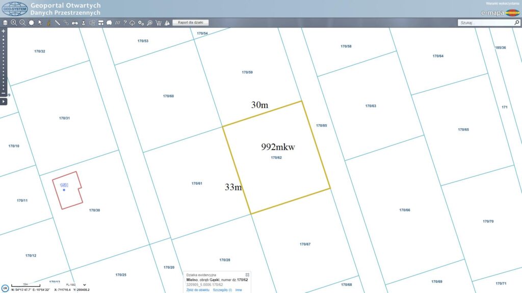Activate the arrow pointer selection tool
Viewport: 522px width, 293px height.
(40, 22)
